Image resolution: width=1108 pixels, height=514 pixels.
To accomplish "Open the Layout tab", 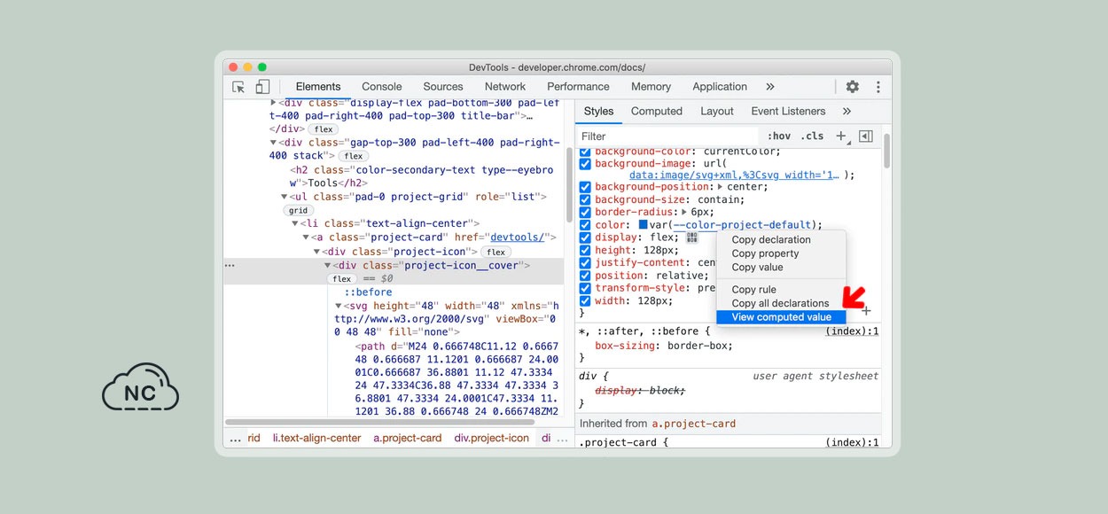I will tap(717, 112).
